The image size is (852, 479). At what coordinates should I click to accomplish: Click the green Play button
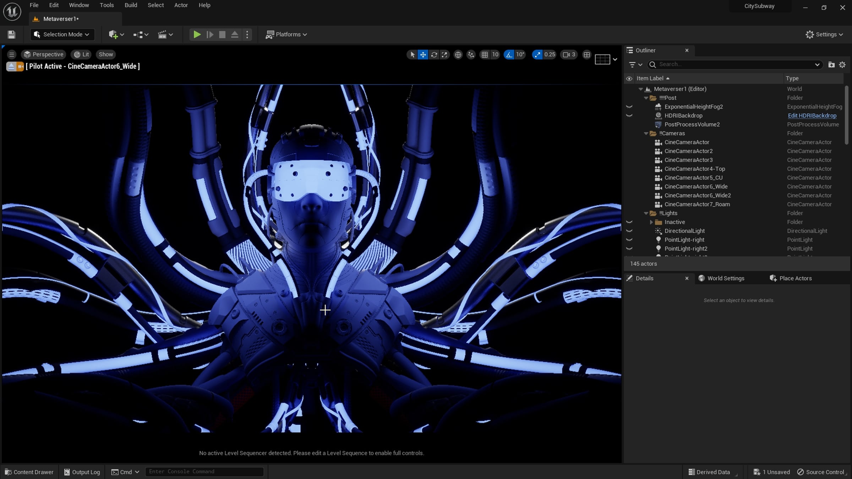[197, 34]
